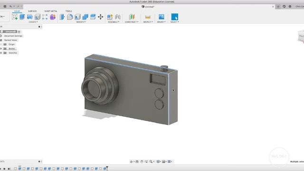Select Document Settings in browser

coord(13,36)
